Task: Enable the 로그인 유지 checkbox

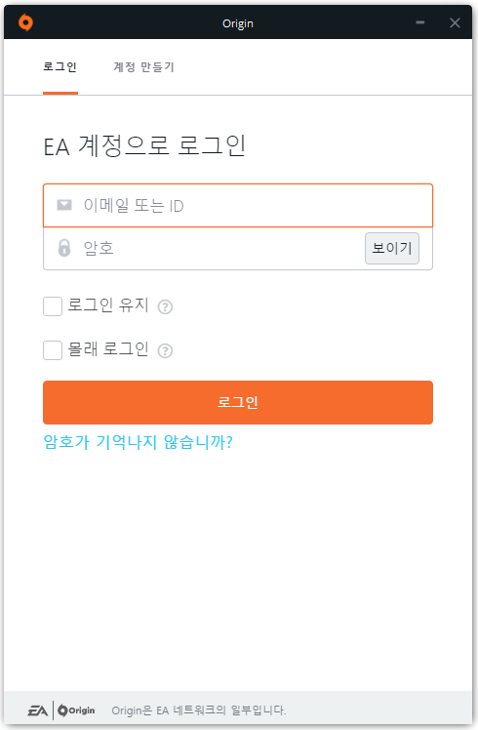Action: (x=53, y=306)
